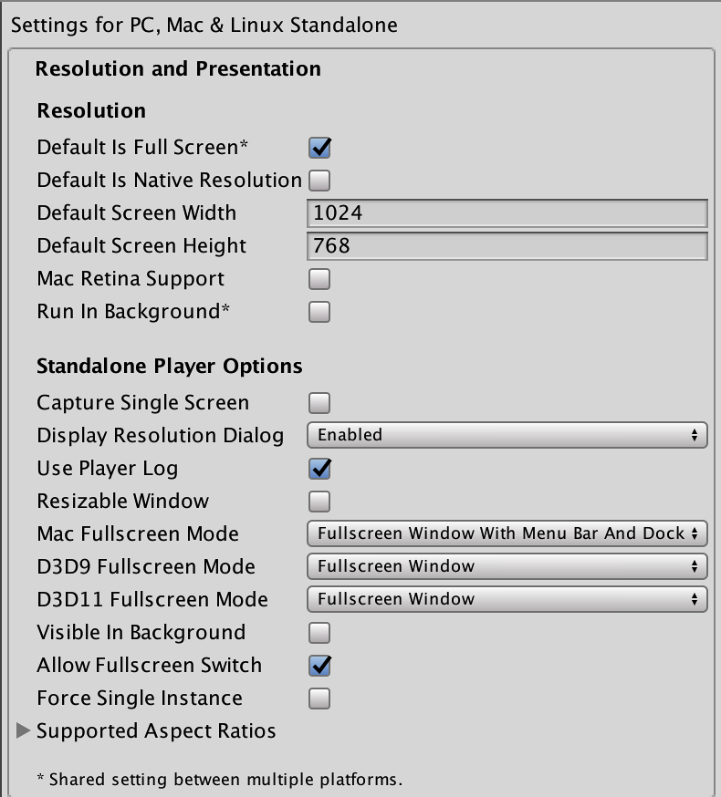
Task: Enable Default Is Native Resolution
Action: [x=319, y=181]
